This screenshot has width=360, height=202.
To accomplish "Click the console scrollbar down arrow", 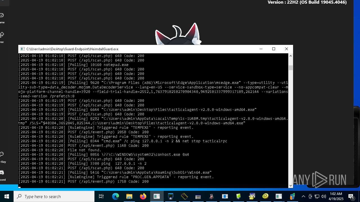I will (x=291, y=185).
